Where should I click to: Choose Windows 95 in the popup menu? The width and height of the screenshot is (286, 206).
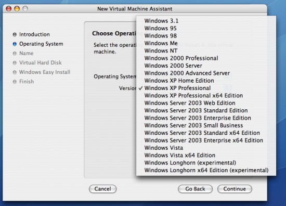coord(206,28)
